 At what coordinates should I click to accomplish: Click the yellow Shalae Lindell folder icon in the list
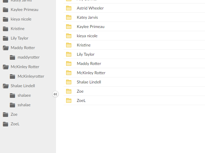pos(69,82)
